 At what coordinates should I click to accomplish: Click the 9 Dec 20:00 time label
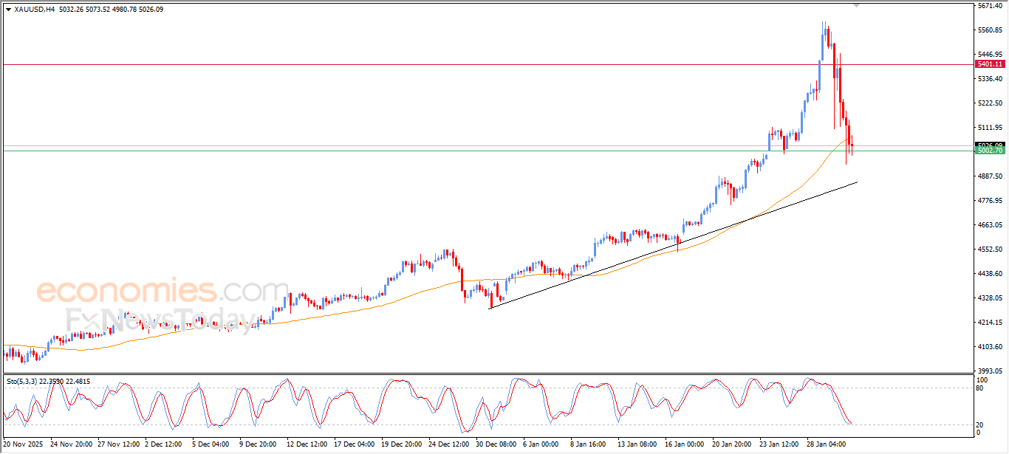(x=258, y=445)
